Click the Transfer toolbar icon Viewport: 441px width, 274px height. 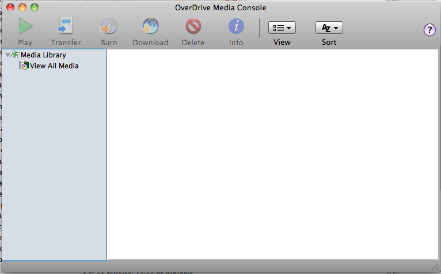(65, 26)
